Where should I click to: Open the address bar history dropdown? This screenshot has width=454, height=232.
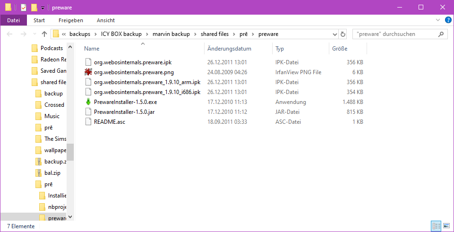(334, 34)
